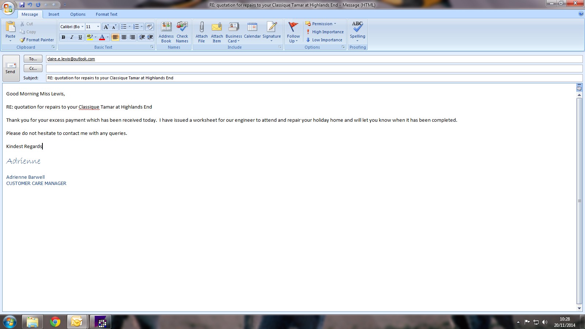Mark message as Low Importance
The height and width of the screenshot is (329, 585).
[x=324, y=40]
